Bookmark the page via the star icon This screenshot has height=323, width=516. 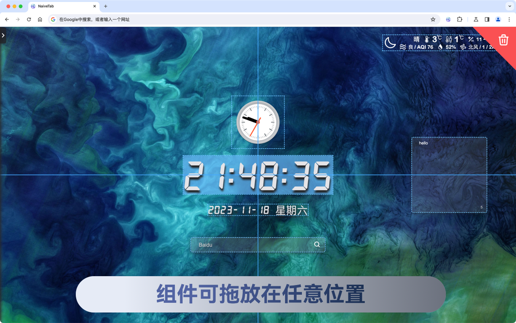[x=433, y=19]
